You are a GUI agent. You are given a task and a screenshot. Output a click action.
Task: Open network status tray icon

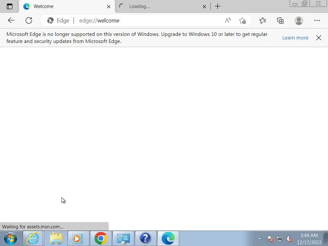(279, 238)
